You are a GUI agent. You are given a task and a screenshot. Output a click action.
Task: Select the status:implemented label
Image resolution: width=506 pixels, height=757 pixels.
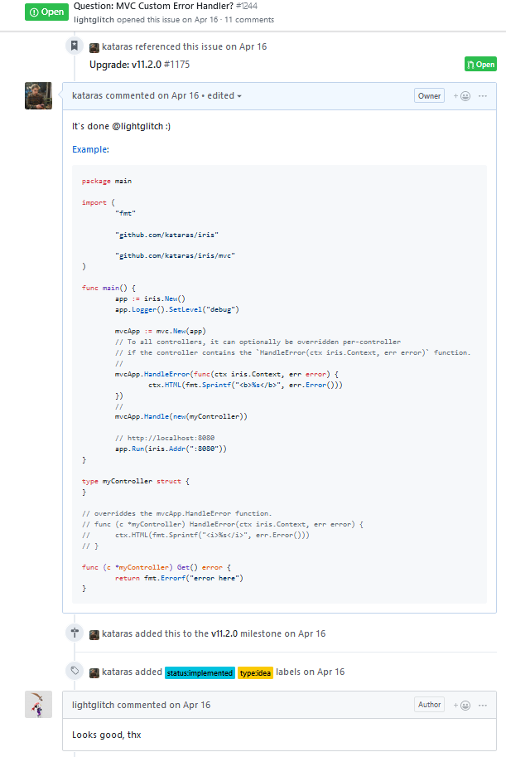coord(199,672)
